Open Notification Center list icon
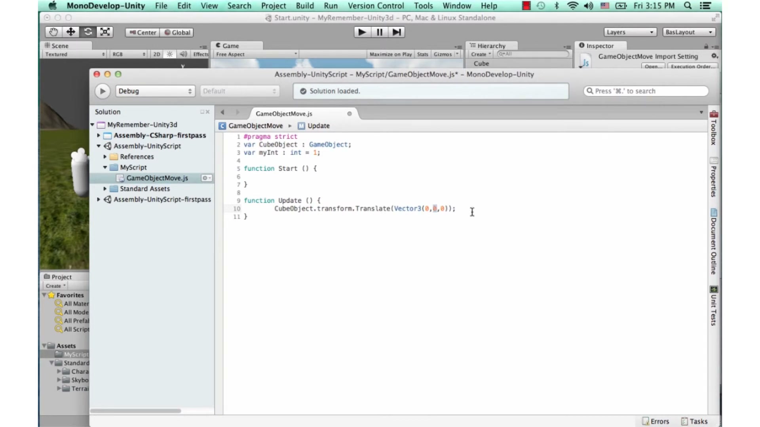The width and height of the screenshot is (760, 427). pyautogui.click(x=705, y=6)
